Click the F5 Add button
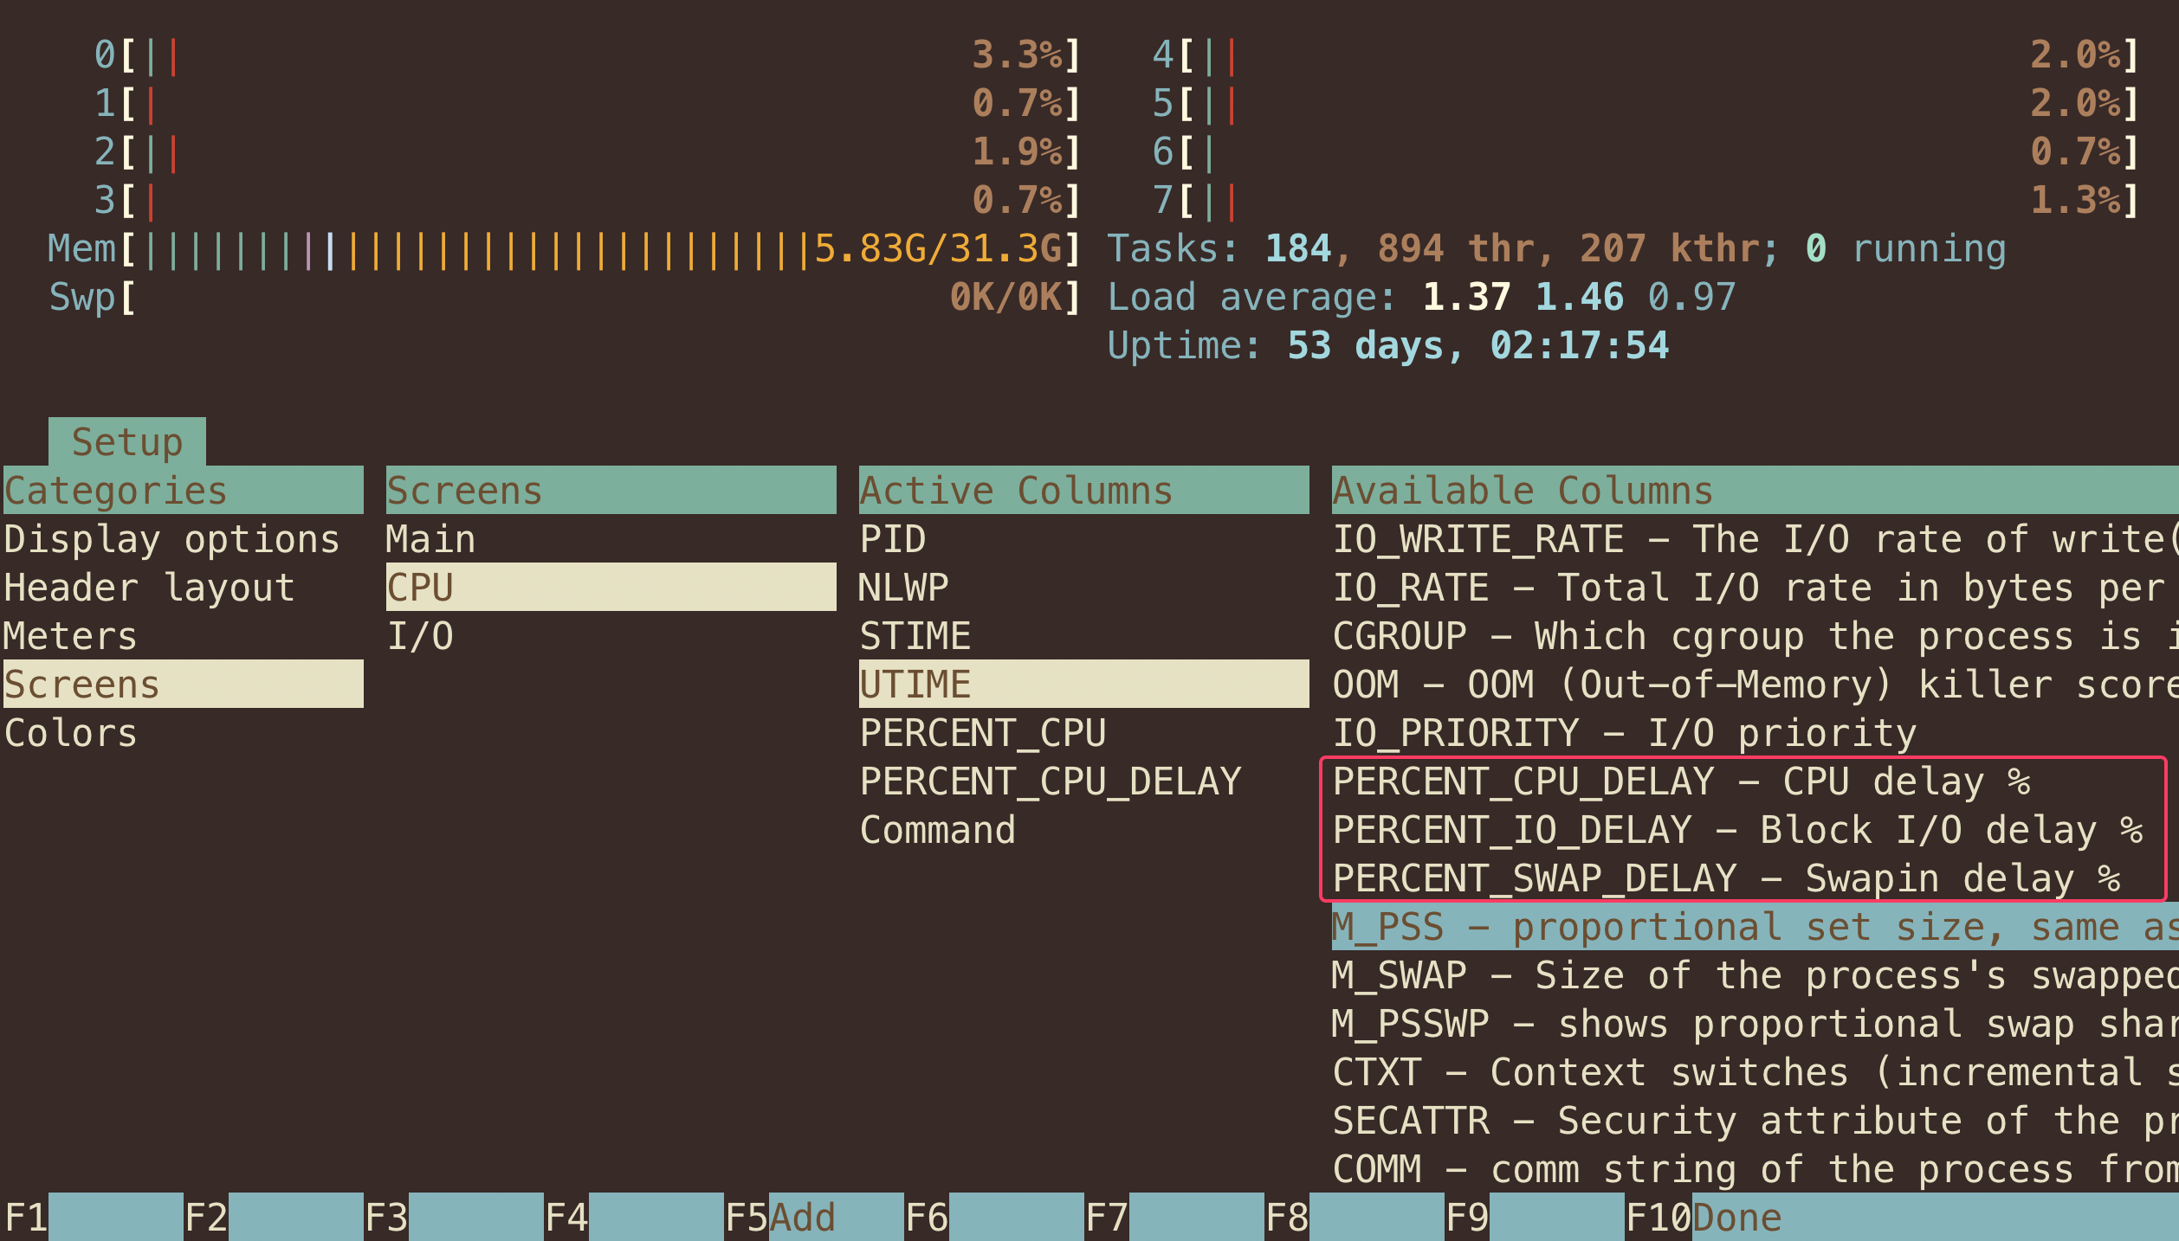 coord(814,1217)
